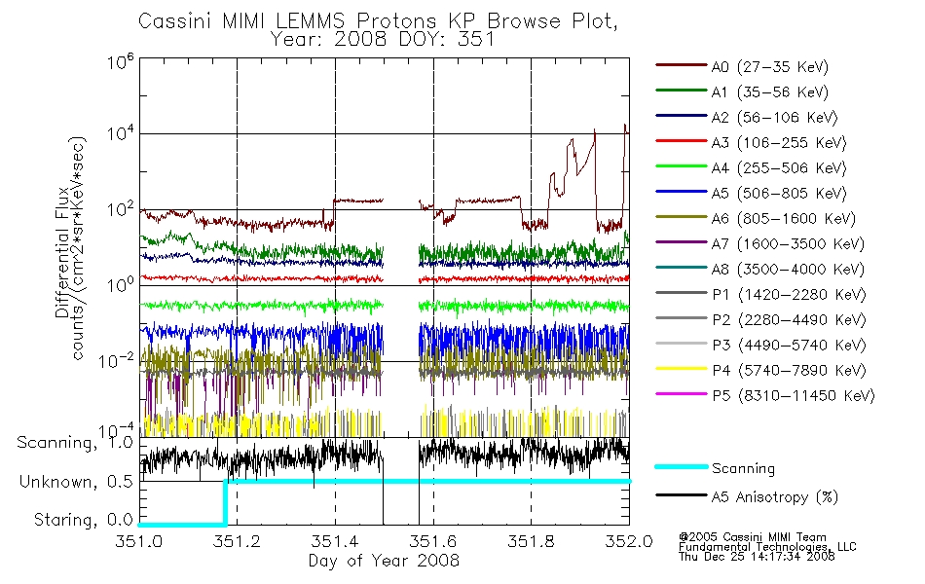Click the yellow P4 (5740-7890 KeV) swatch
This screenshot has width=925, height=584.
[x=682, y=369]
